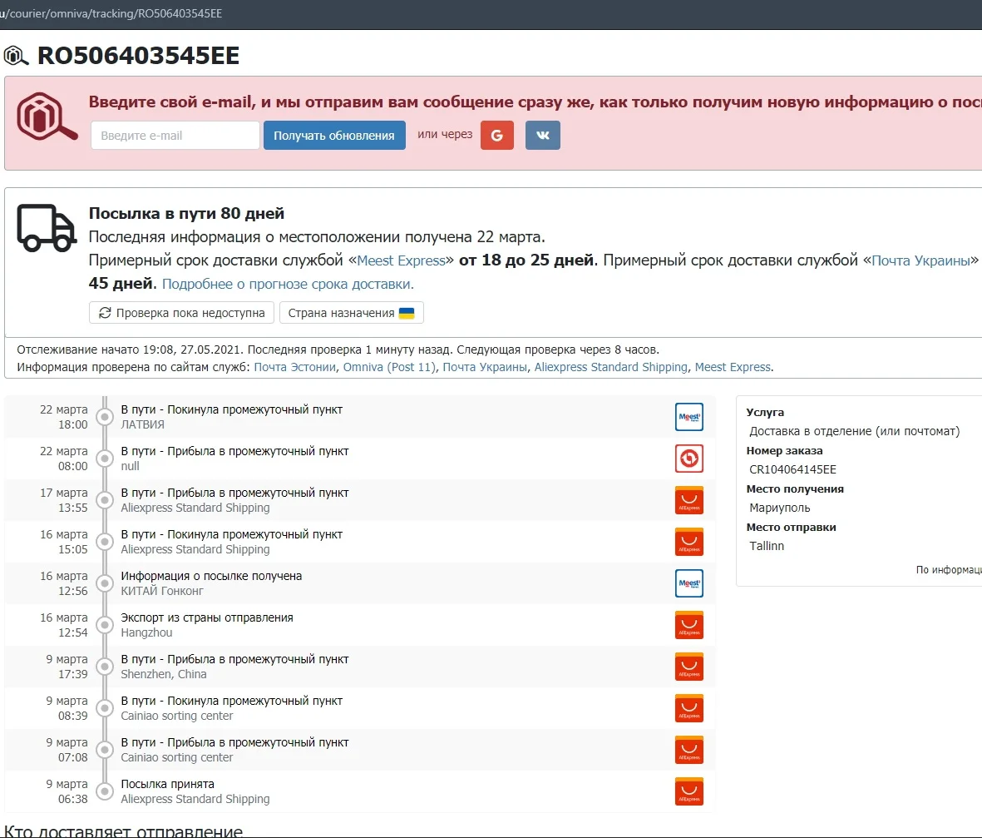The image size is (982, 838).
Task: Click Tallinn origin text
Action: (767, 546)
